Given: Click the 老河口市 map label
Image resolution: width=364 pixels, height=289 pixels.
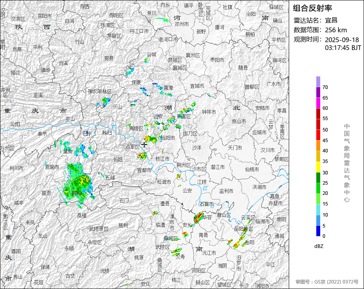Looking at the screenshot, I should (168, 39).
